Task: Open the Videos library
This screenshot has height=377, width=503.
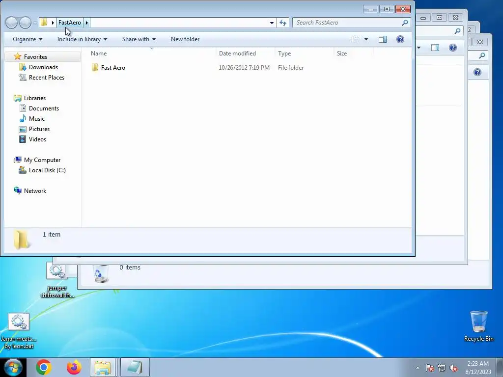Action: (37, 139)
